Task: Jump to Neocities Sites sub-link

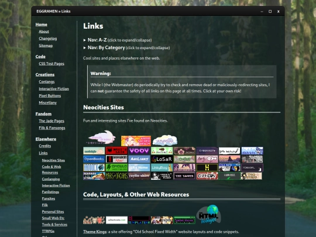Action: (53, 160)
